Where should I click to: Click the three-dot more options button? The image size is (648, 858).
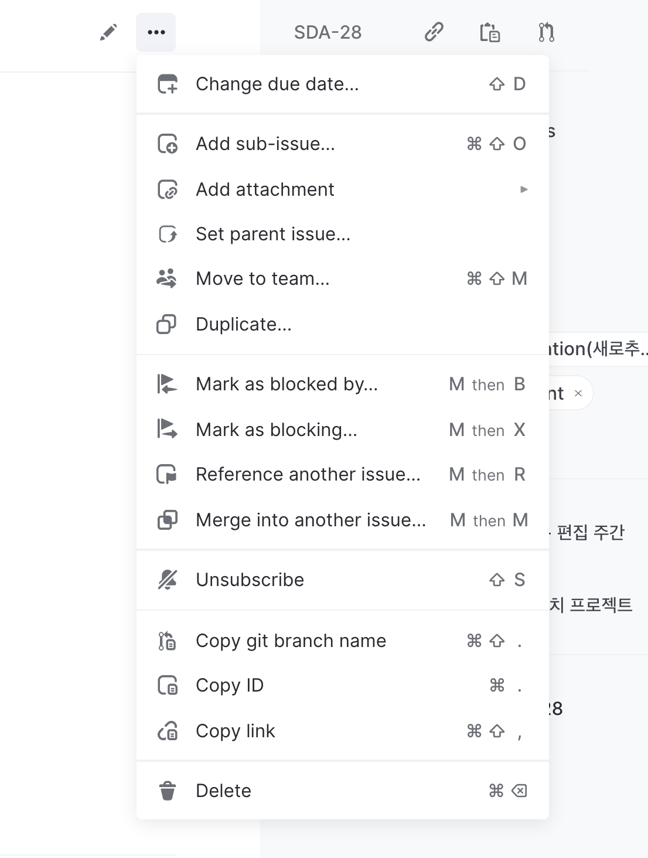point(156,32)
